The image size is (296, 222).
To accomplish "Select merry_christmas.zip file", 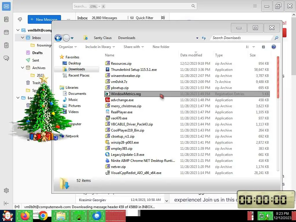I will [x=187, y=106].
